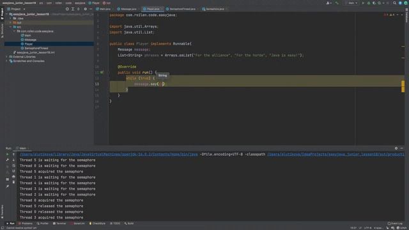Hide the Project tool window

click(x=91, y=9)
